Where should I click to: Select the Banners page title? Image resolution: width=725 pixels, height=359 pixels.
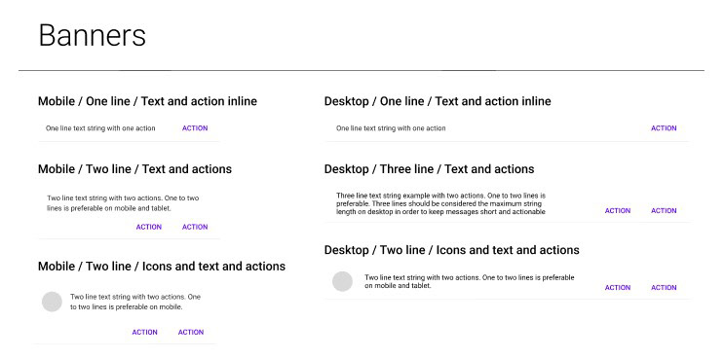[92, 35]
